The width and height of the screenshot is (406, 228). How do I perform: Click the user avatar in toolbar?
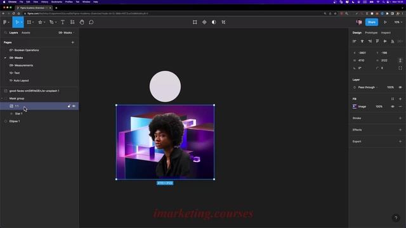click(359, 22)
